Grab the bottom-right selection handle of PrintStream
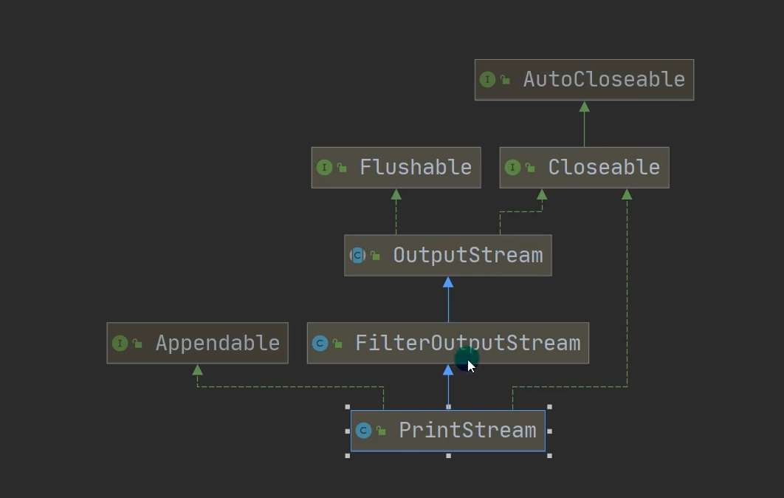 549,455
